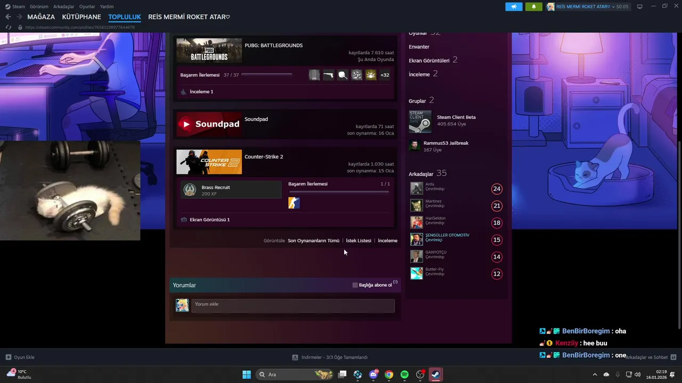This screenshot has height=383, width=682.
Task: Open İstek Listesi link
Action: pyautogui.click(x=359, y=240)
